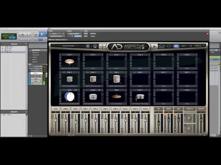Select the crash cymbal in the first cymbal slot
This screenshot has width=221, height=165.
point(70,61)
